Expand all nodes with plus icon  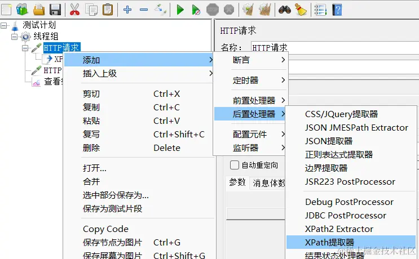pyautogui.click(x=127, y=10)
